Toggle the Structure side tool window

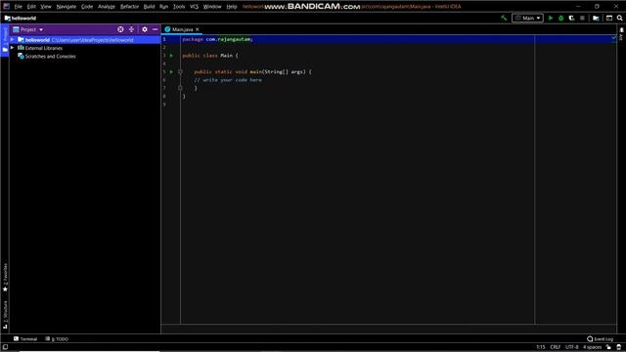coord(5,315)
